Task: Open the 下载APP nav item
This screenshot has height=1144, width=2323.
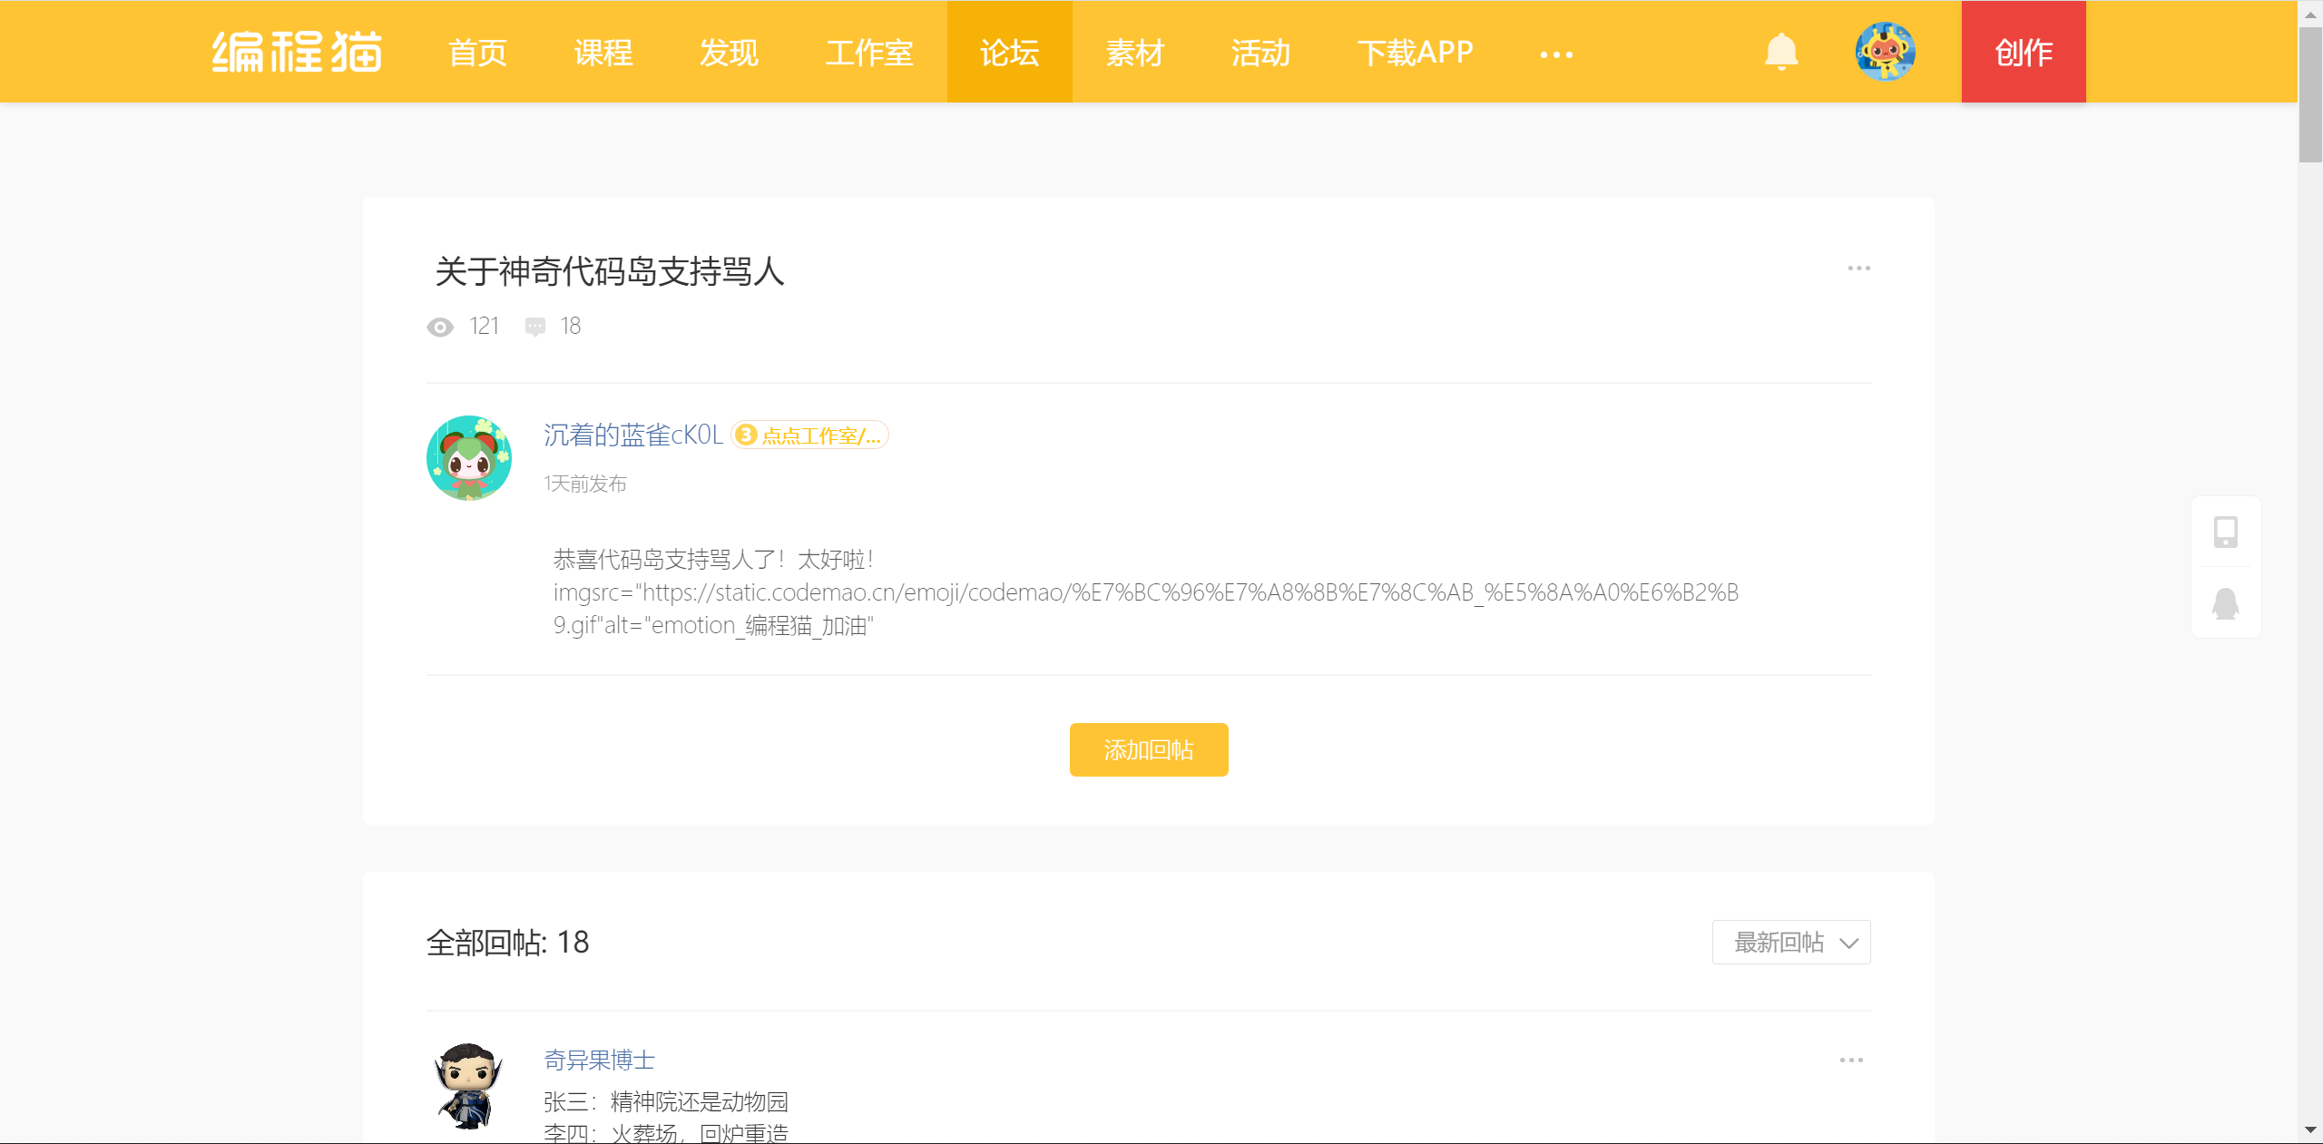Action: coord(1416,53)
